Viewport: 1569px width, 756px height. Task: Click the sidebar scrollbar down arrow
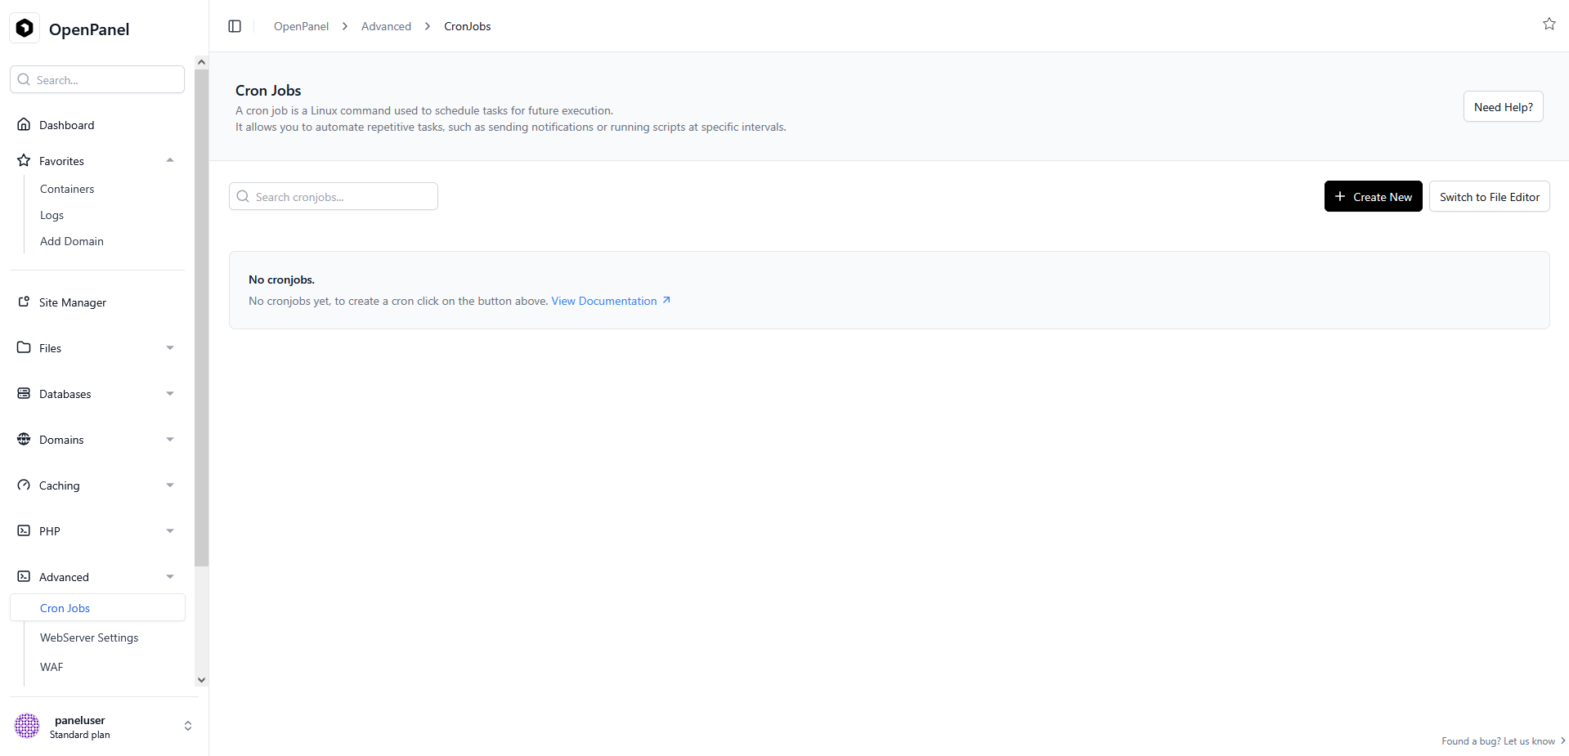pos(201,680)
